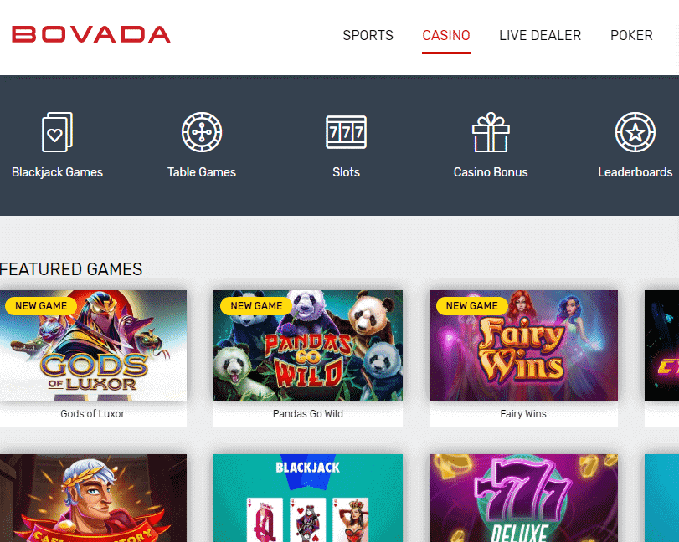Screen dimensions: 679x542
Task: View the Leaderboards star chip icon
Action: click(x=635, y=132)
